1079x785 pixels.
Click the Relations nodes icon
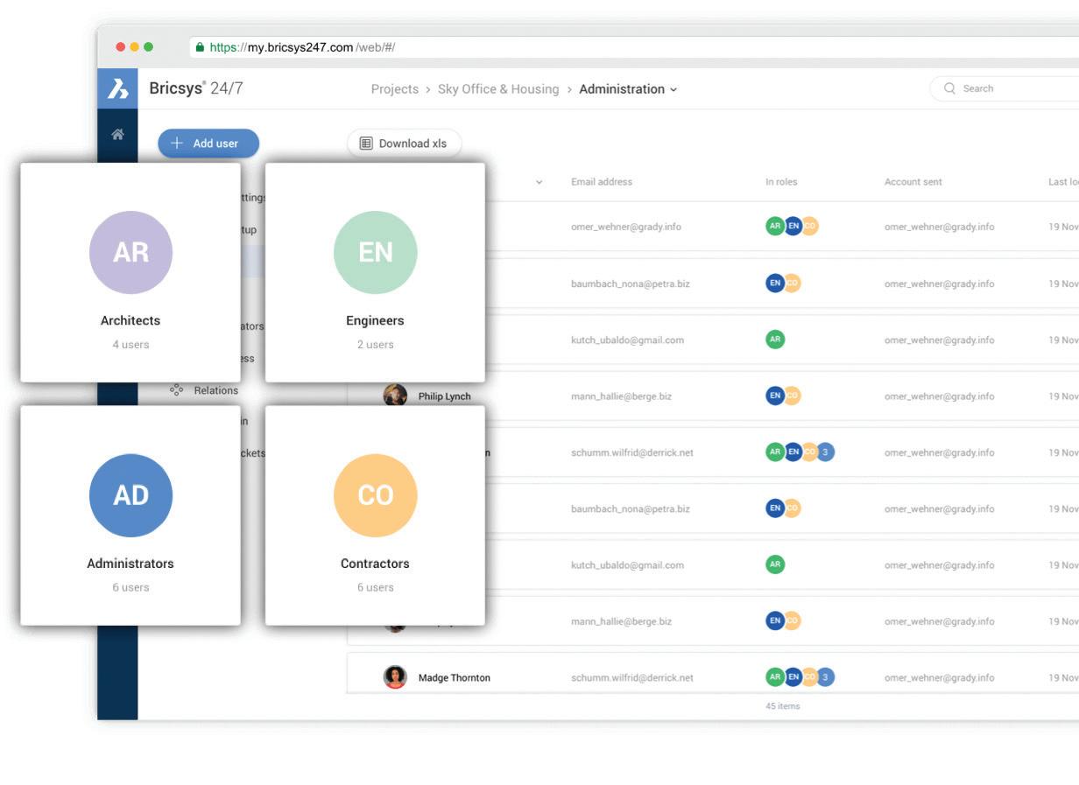[176, 390]
